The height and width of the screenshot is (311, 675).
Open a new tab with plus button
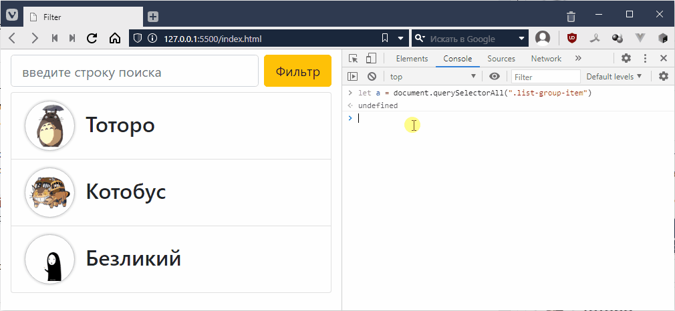pos(153,16)
